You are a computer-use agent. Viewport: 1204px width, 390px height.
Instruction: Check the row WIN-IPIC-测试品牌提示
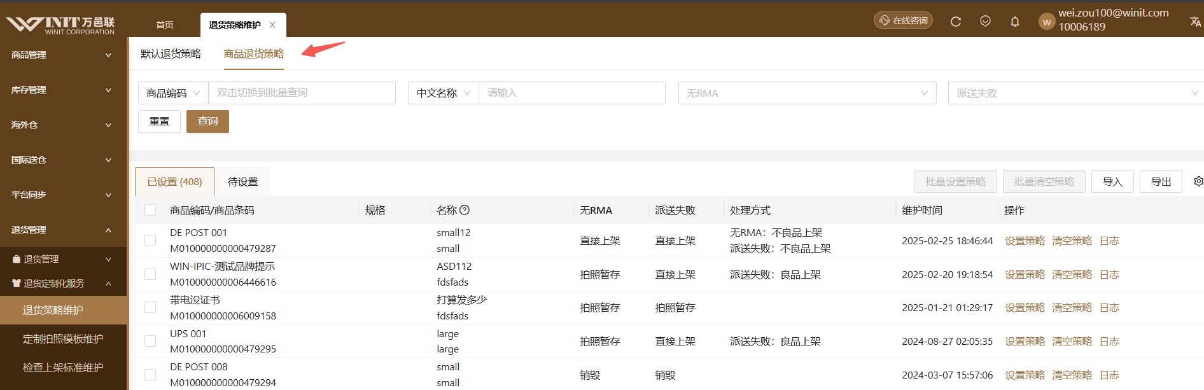coord(150,274)
